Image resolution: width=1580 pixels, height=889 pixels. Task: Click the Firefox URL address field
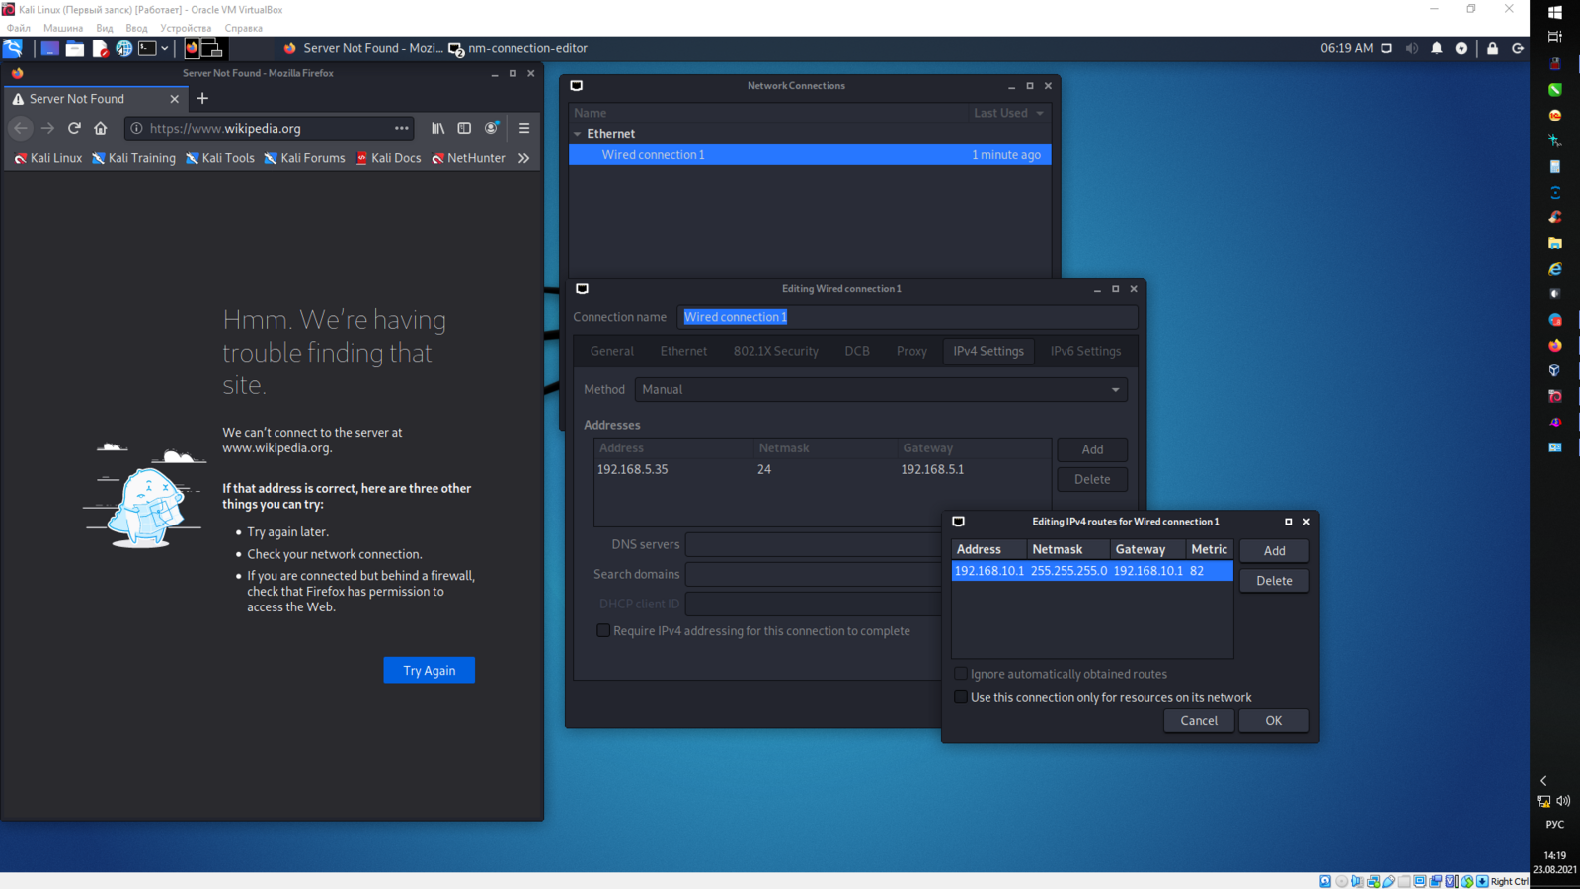267,128
